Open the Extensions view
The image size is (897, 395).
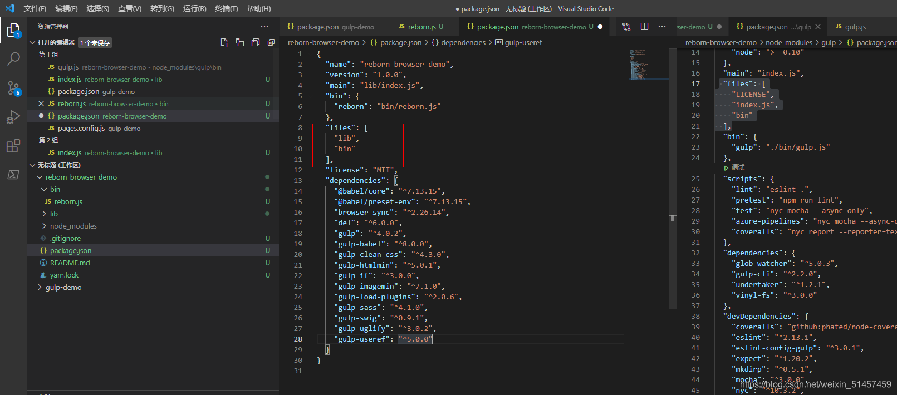(x=13, y=146)
